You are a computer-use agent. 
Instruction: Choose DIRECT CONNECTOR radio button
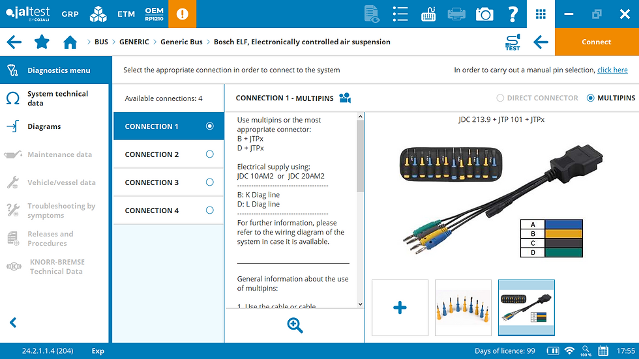coord(500,98)
